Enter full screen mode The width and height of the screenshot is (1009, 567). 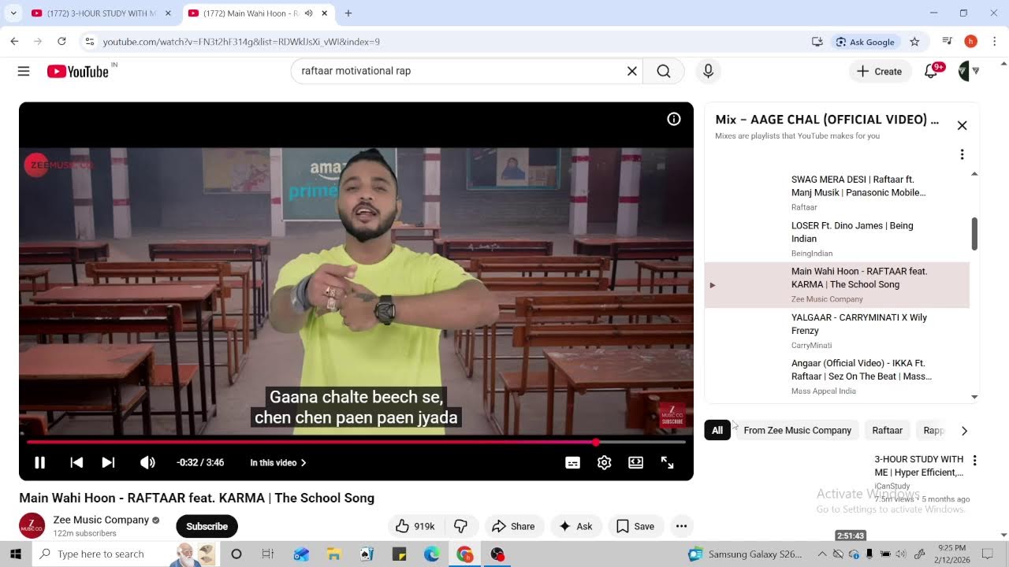[667, 462]
